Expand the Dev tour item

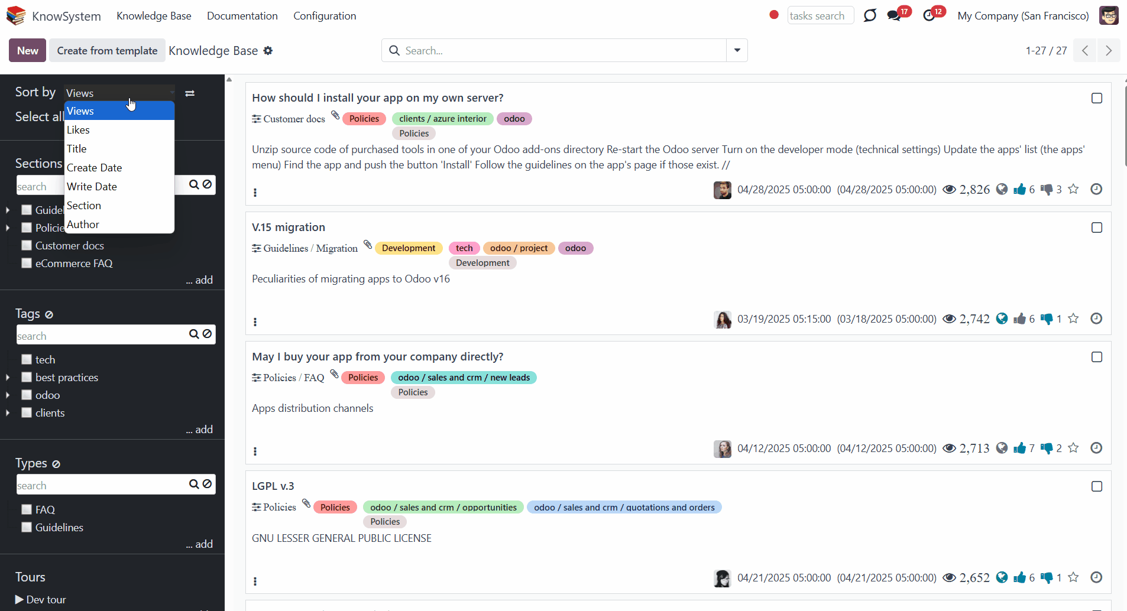tap(20, 600)
